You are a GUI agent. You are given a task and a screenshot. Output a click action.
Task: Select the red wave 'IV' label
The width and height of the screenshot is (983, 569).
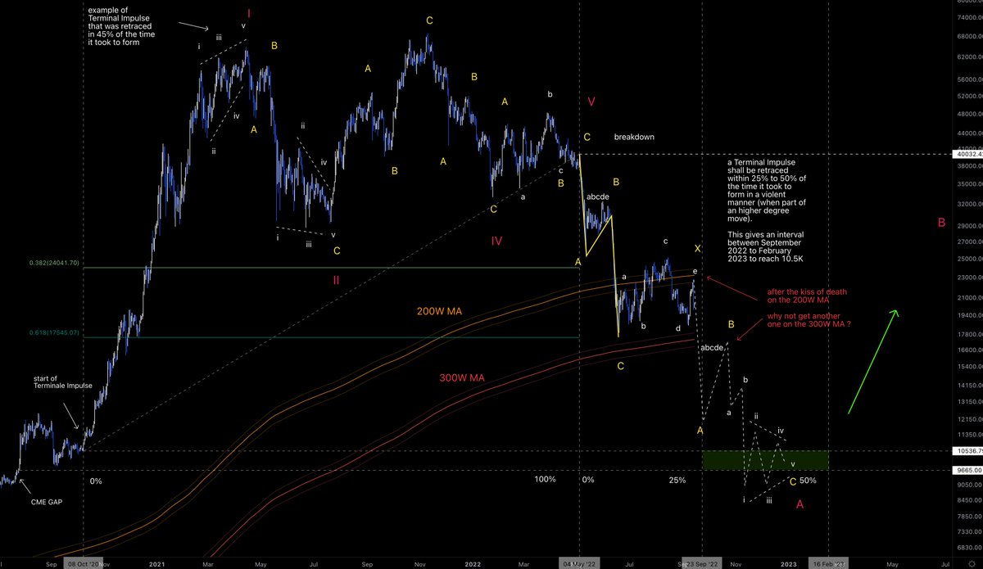point(496,241)
